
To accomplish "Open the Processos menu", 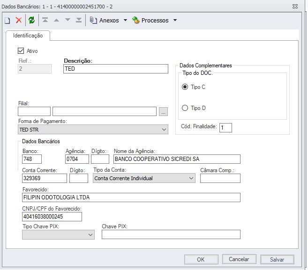I will 154,21.
